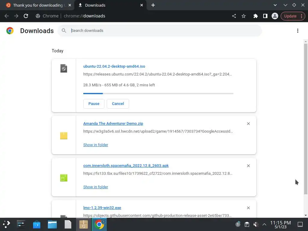
Task: Open Amanda The Adventurer Demo.zip
Action: click(x=113, y=124)
